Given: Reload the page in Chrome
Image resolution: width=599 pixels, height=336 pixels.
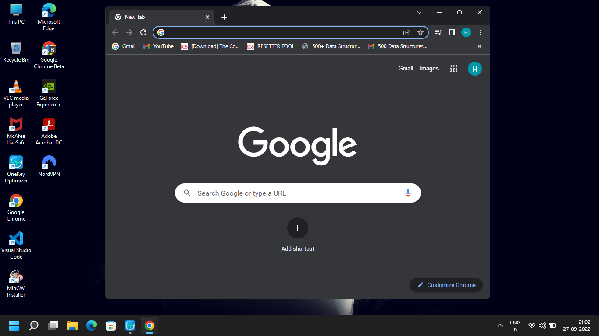Looking at the screenshot, I should 143,32.
